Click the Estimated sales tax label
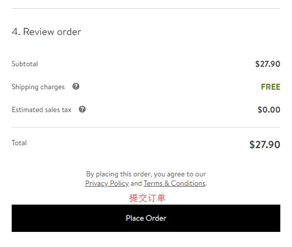 click(41, 110)
